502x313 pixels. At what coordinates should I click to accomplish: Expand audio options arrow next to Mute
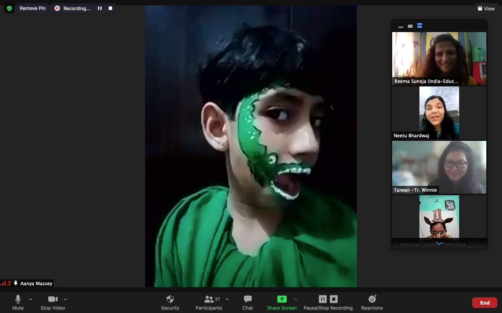(31, 299)
